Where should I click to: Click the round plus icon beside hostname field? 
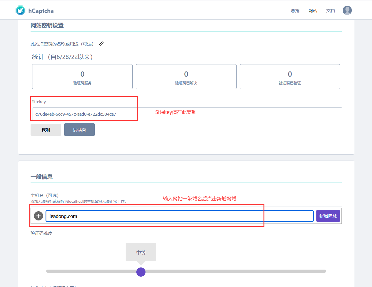[38, 216]
